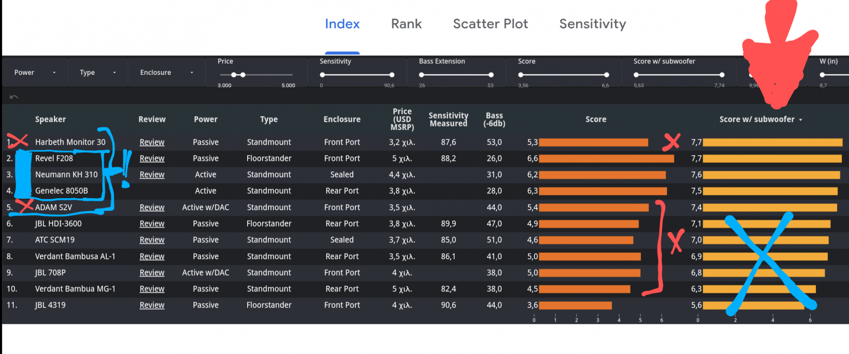This screenshot has height=354, width=849.
Task: Open the Power filter dropdown
Action: click(35, 73)
